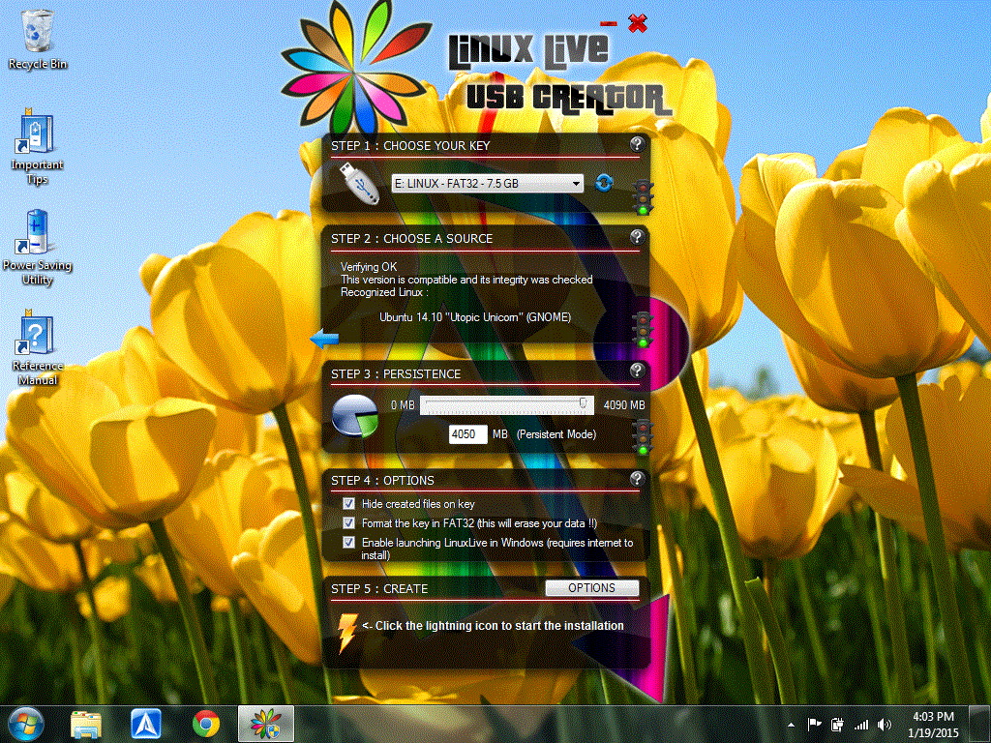Viewport: 991px width, 743px height.
Task: Toggle Hide created files on key
Action: click(348, 503)
